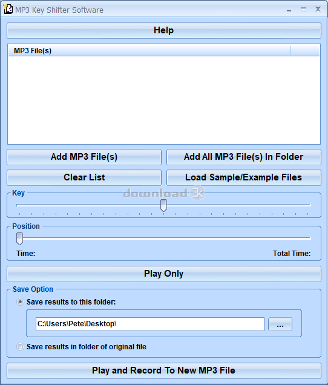
Task: Open the Help button
Action: point(164,30)
